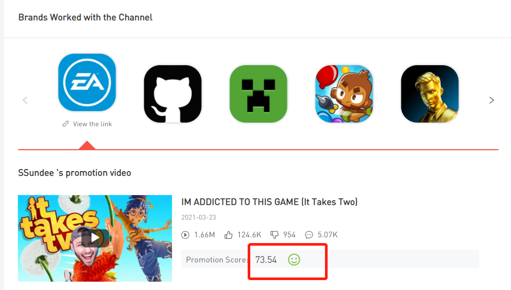Choose the Minecraft creeper brand icon

(x=259, y=94)
